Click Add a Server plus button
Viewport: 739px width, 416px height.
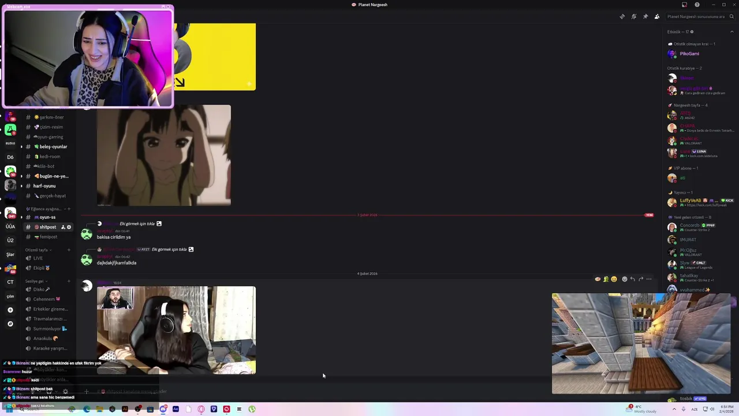[10, 310]
